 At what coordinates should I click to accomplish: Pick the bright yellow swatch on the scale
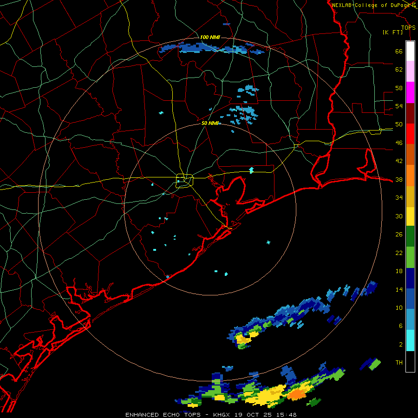[x=410, y=216]
